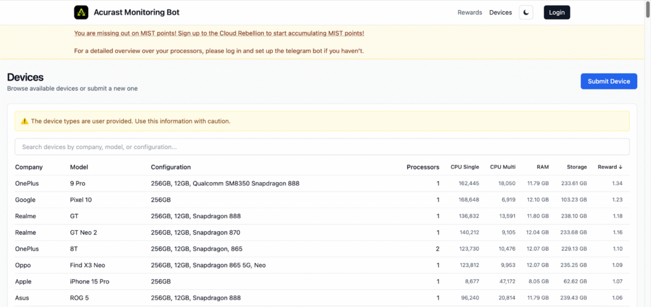This screenshot has width=651, height=307.
Task: Click the Company column header
Action: point(29,167)
